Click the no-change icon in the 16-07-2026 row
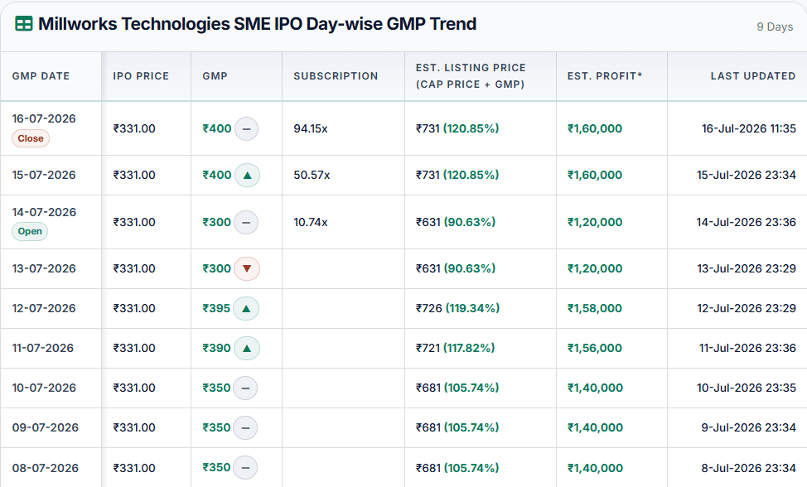 [247, 128]
